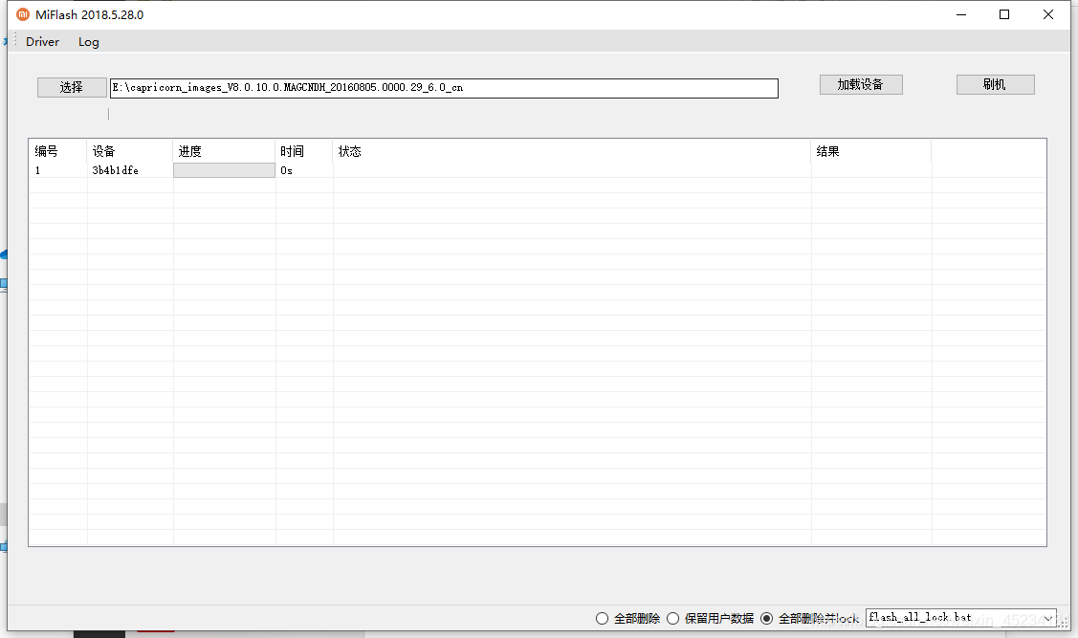Select device row 3b4b1dfe
This screenshot has width=1078, height=638.
pyautogui.click(x=537, y=170)
